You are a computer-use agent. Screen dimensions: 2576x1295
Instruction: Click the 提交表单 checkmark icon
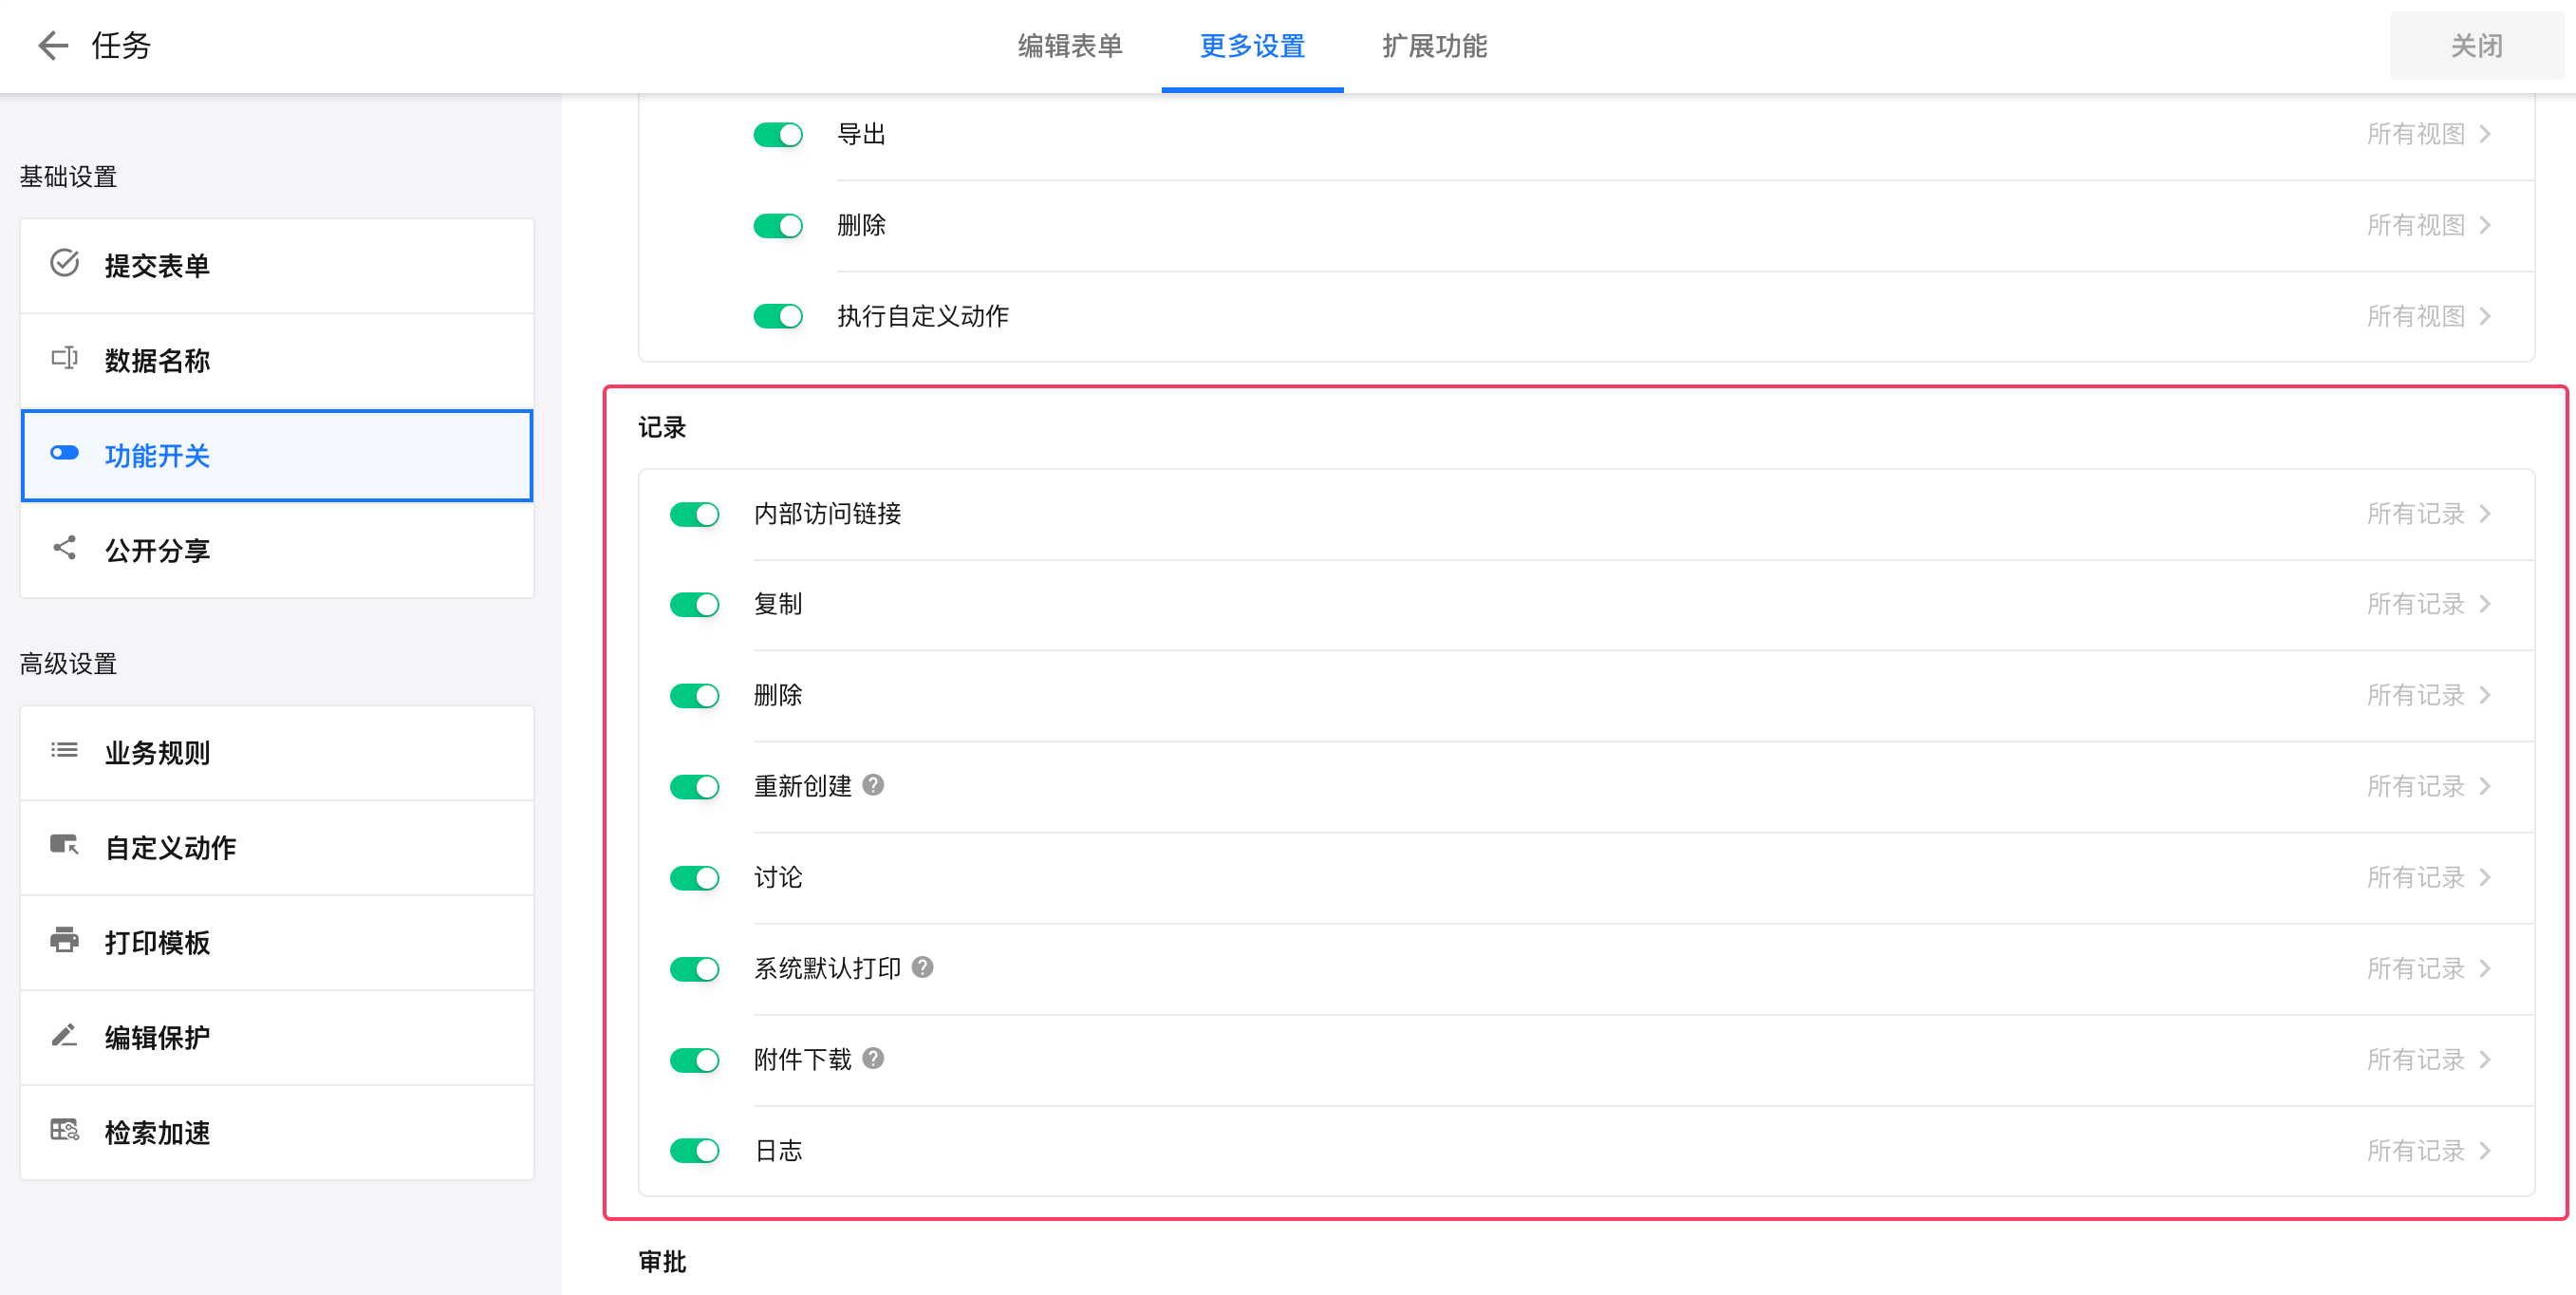[64, 264]
